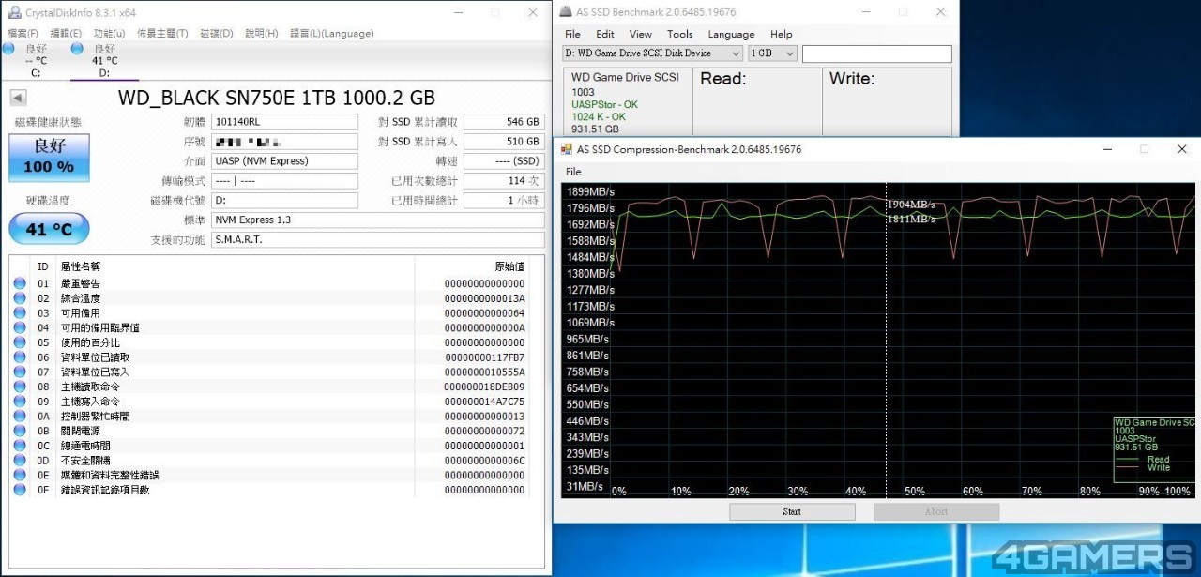Click the 546 GB total reads value
The height and width of the screenshot is (577, 1201).
point(504,122)
